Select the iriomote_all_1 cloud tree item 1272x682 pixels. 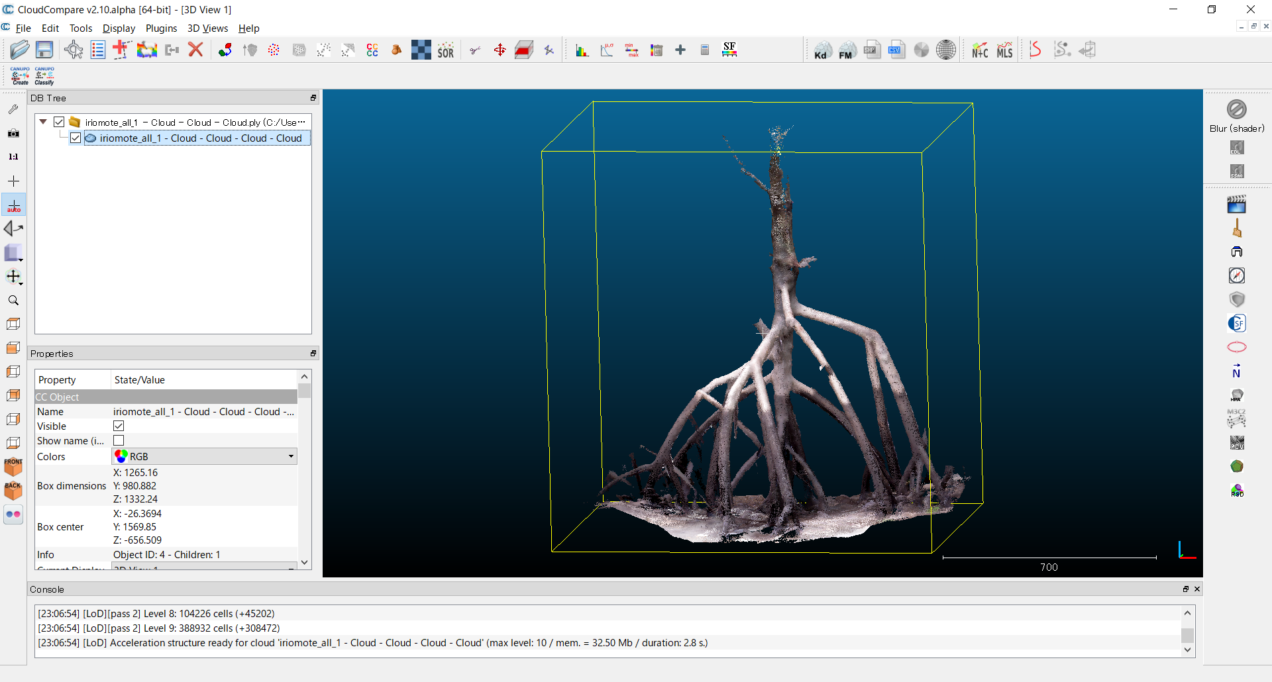tap(200, 138)
